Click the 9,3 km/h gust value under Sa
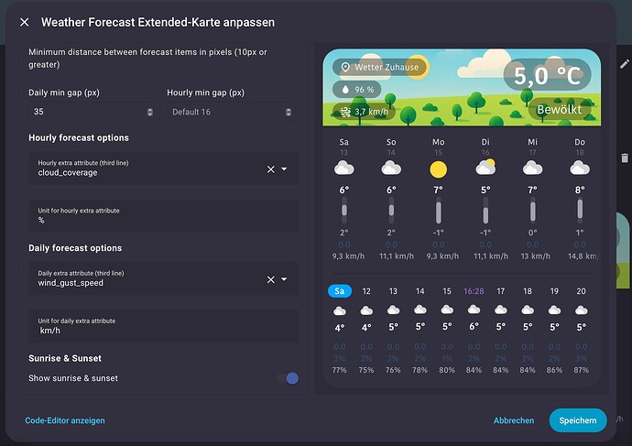Screen dimensions: 632x446 348,256
